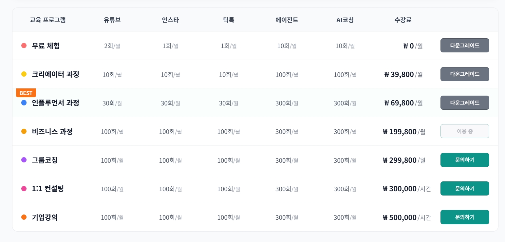Click the 다운그레이드 button for 크리에이터 과정
The width and height of the screenshot is (505, 242).
coord(464,74)
